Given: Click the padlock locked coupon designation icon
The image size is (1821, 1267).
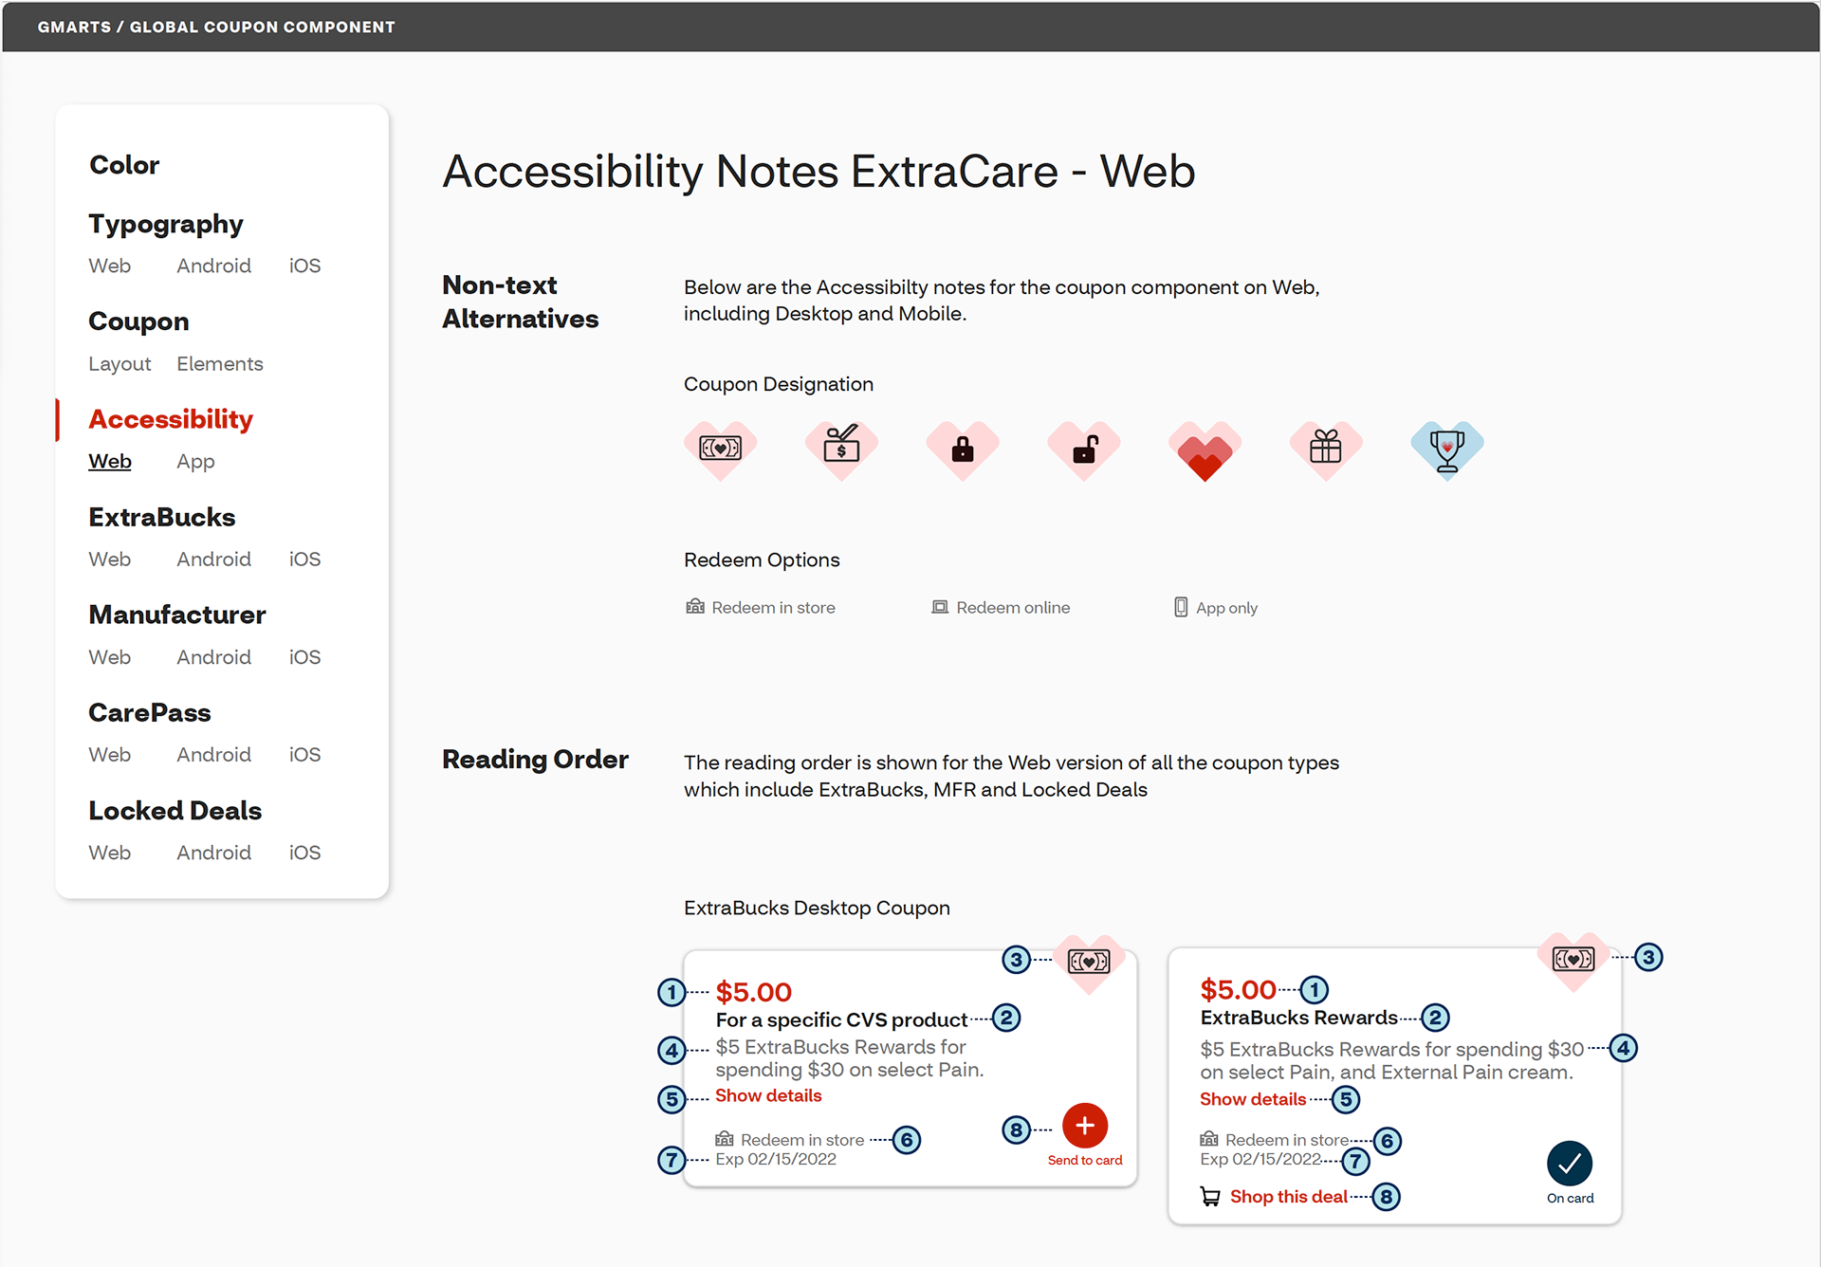Looking at the screenshot, I should pyautogui.click(x=963, y=449).
